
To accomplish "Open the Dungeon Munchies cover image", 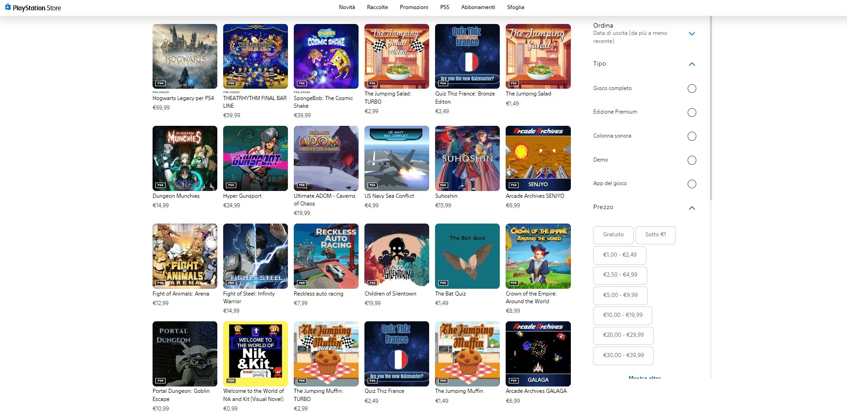I will tap(185, 158).
